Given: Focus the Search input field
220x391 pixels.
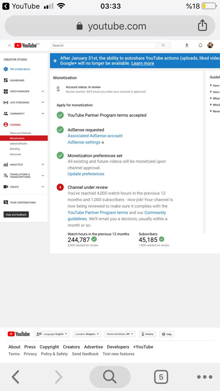Looking at the screenshot, I should click(104, 45).
